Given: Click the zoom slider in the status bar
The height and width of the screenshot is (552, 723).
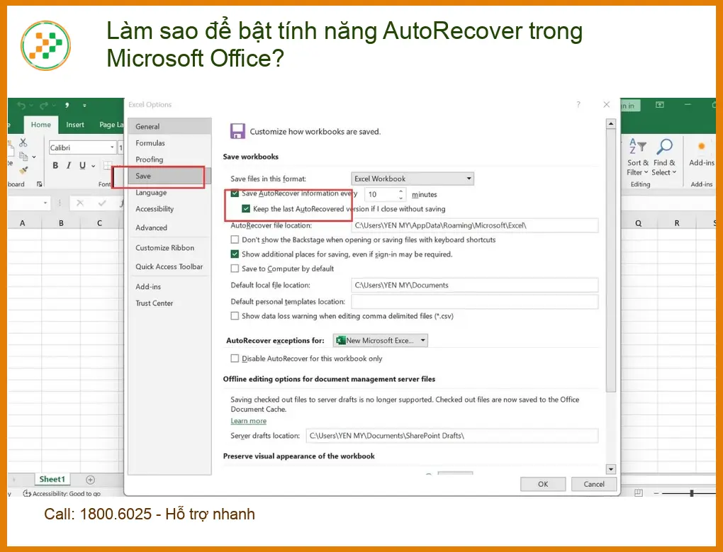Looking at the screenshot, I should click(691, 493).
